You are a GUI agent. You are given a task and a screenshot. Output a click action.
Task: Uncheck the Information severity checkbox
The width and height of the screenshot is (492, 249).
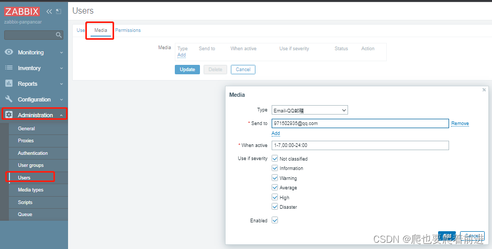[275, 168]
